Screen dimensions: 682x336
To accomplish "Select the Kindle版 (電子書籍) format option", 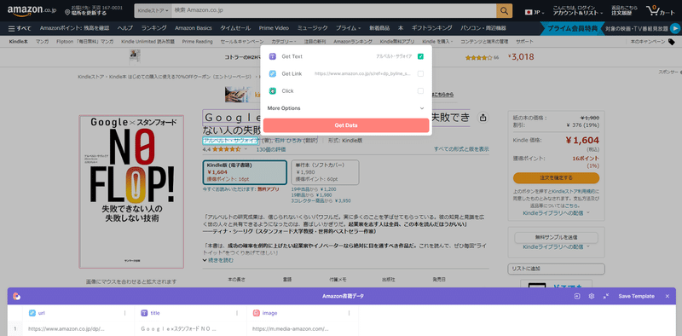I will pos(245,172).
